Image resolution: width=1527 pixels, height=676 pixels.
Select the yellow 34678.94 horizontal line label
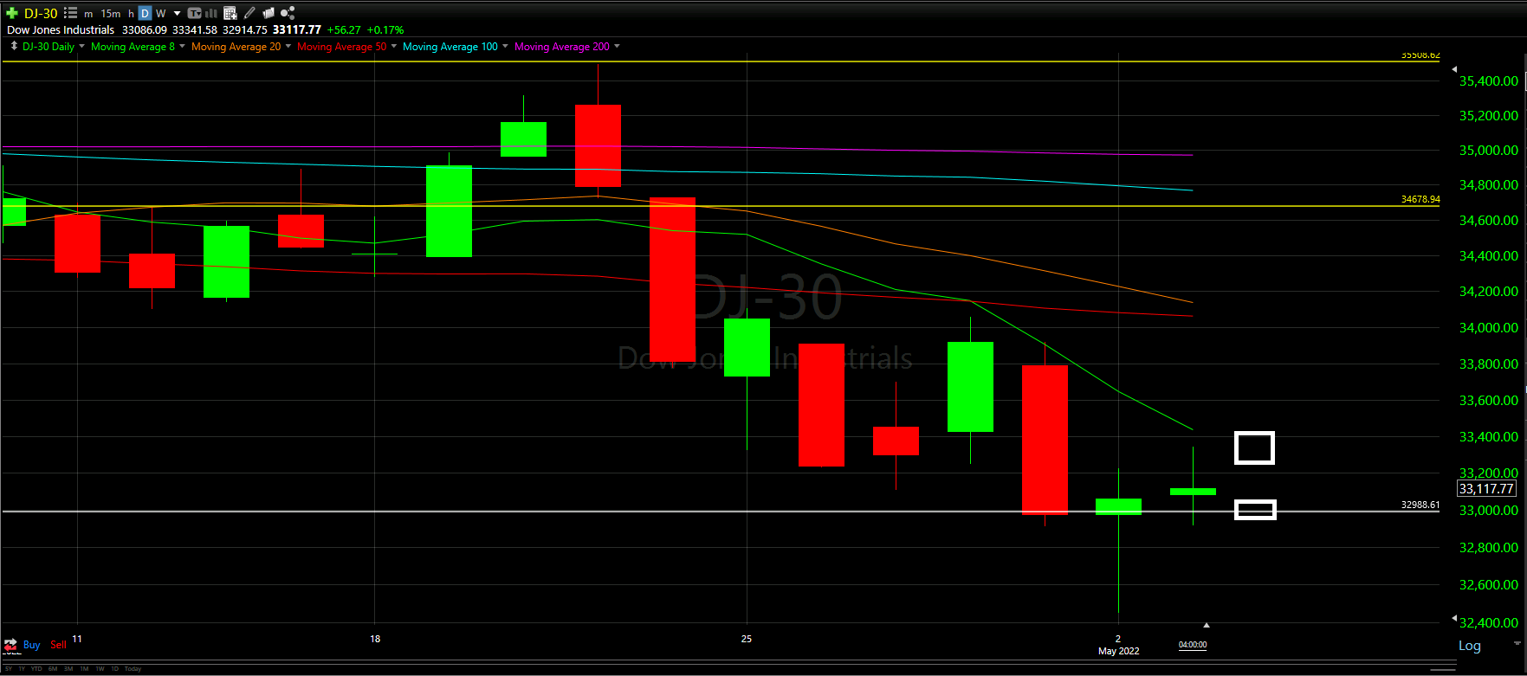point(1420,199)
